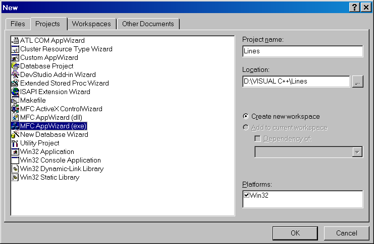The height and width of the screenshot is (244, 374).
Task: Select 'ISAPI Extension Wizard' in the list
Action: (55, 92)
